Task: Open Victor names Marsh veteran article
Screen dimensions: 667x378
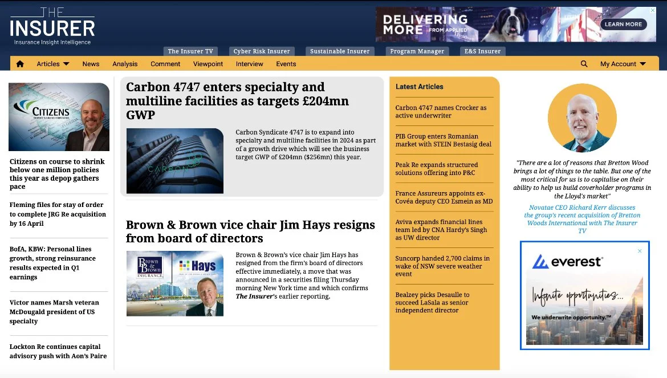Action: (x=54, y=312)
